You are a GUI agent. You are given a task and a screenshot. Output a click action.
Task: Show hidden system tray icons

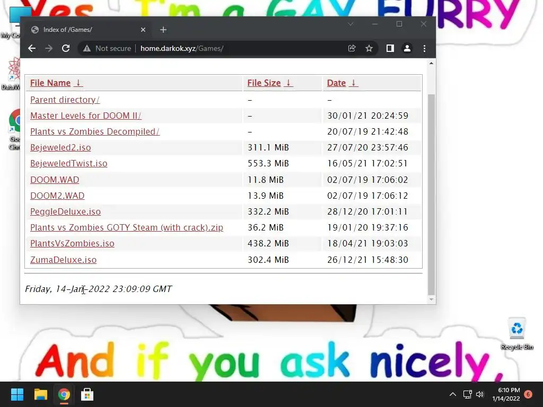pyautogui.click(x=453, y=394)
